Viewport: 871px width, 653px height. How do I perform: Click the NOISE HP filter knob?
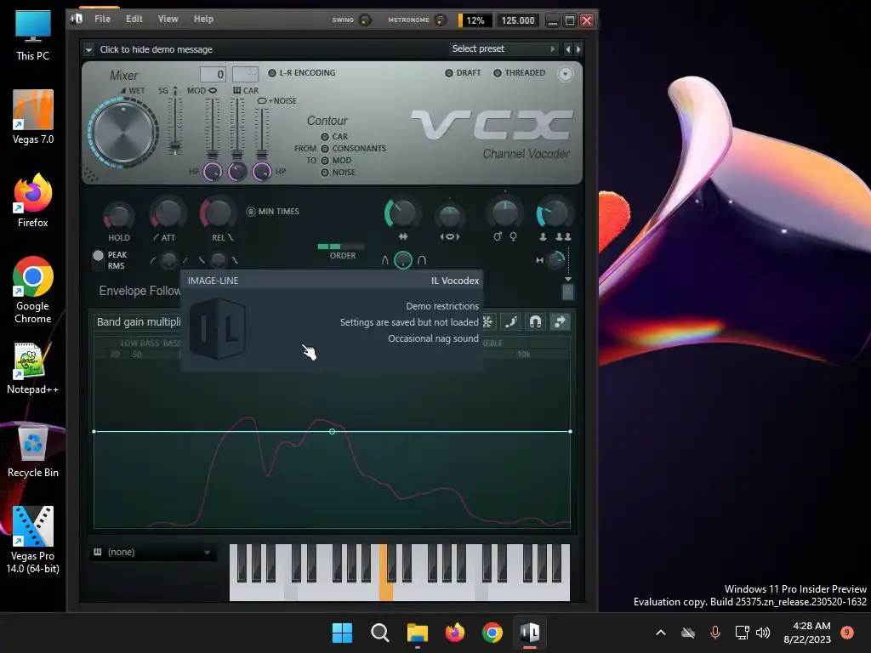(262, 172)
